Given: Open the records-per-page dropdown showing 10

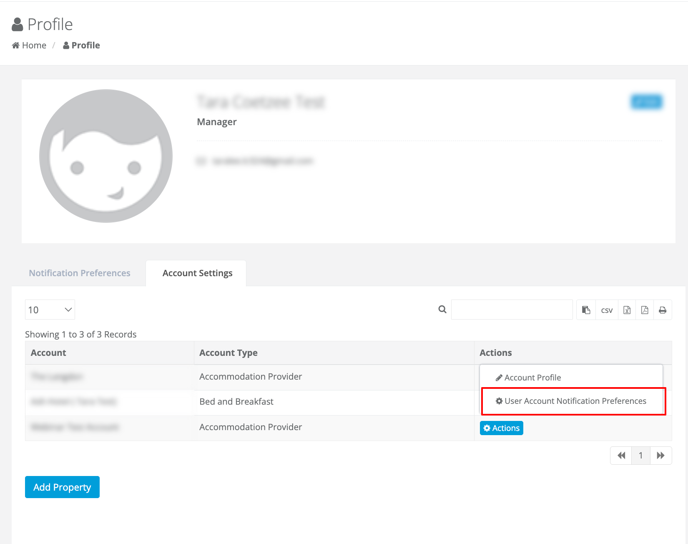Looking at the screenshot, I should 50,310.
